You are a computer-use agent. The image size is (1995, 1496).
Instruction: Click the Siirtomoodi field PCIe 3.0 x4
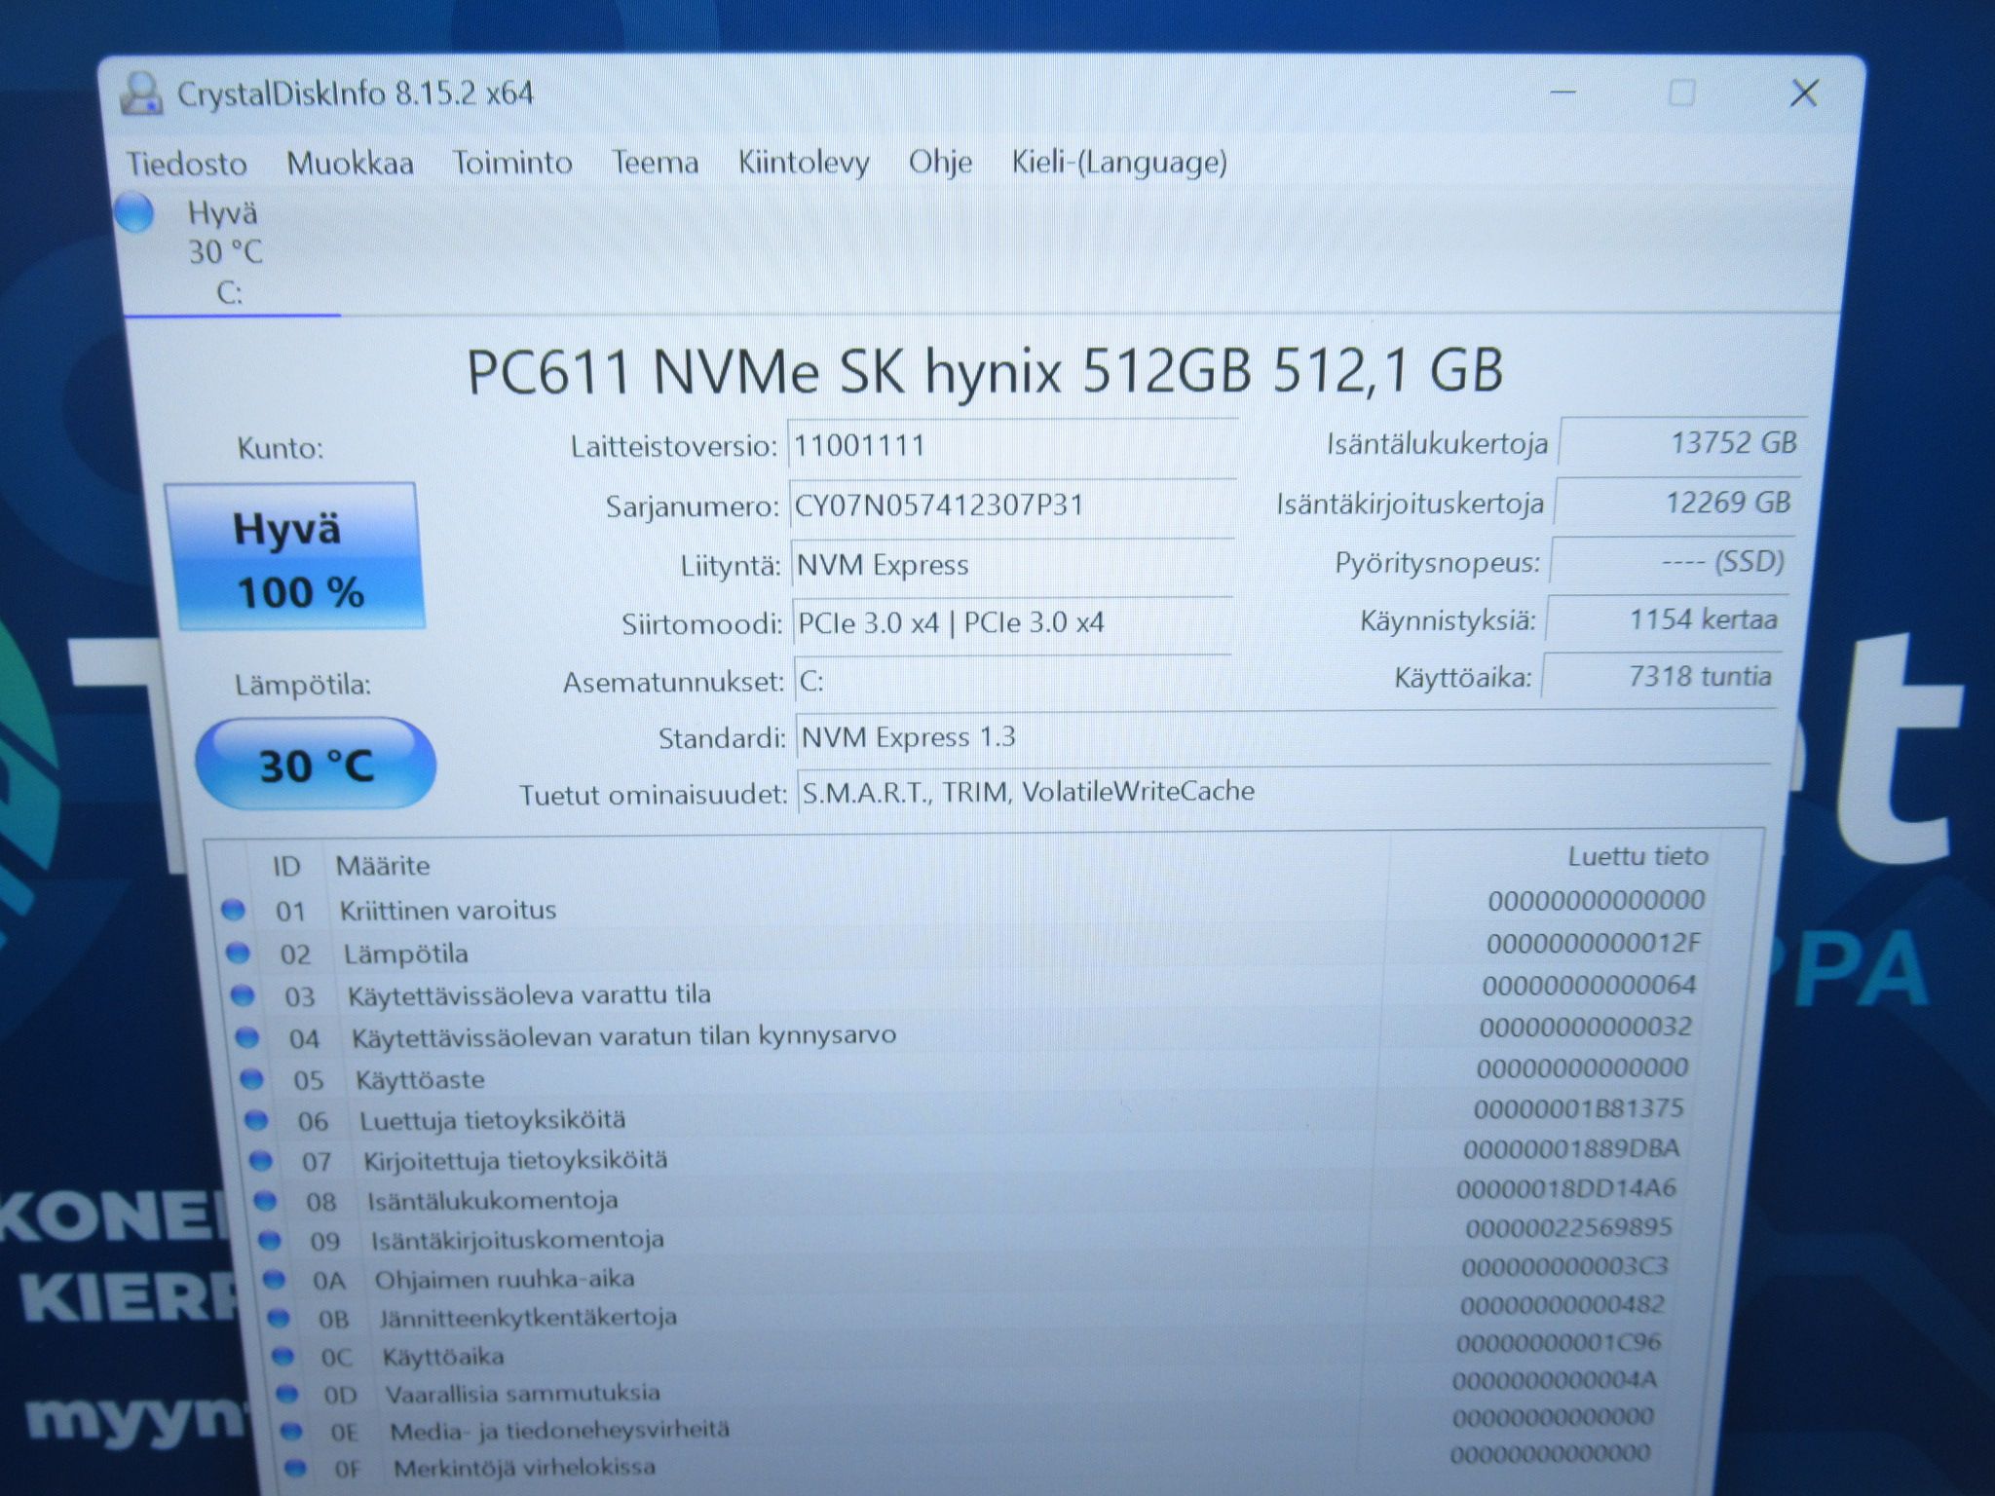click(1013, 623)
